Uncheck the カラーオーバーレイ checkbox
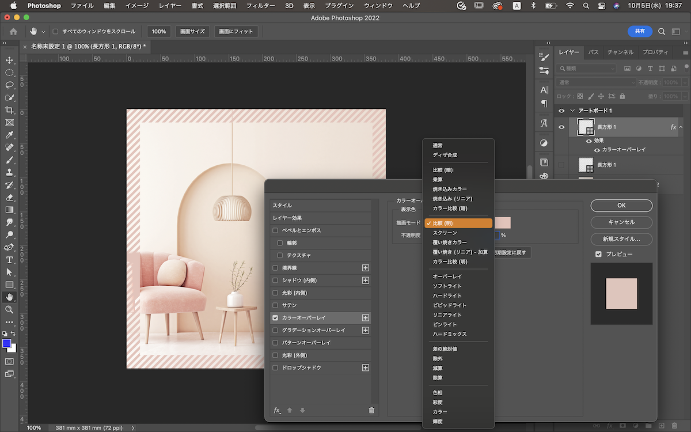Screen dimensions: 691x432 [x=275, y=318]
